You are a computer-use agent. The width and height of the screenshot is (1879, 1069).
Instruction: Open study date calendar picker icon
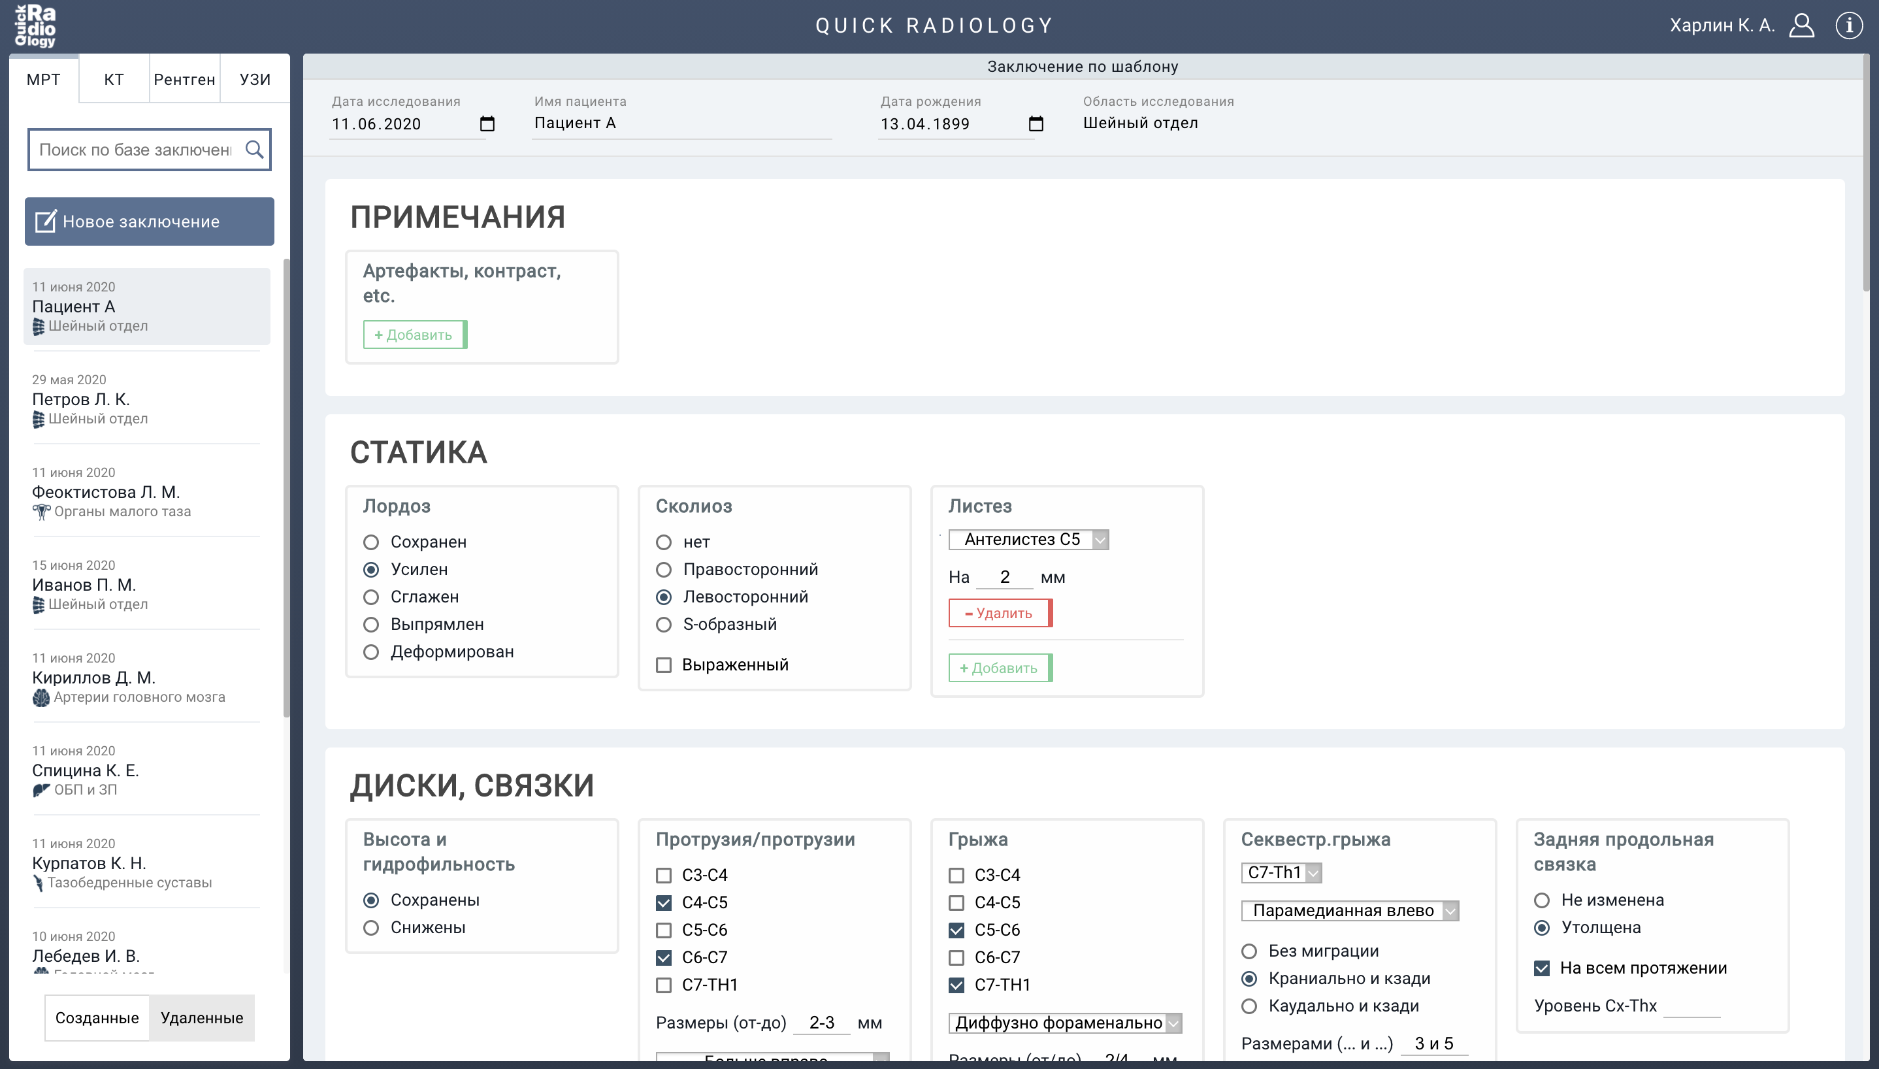pos(487,123)
